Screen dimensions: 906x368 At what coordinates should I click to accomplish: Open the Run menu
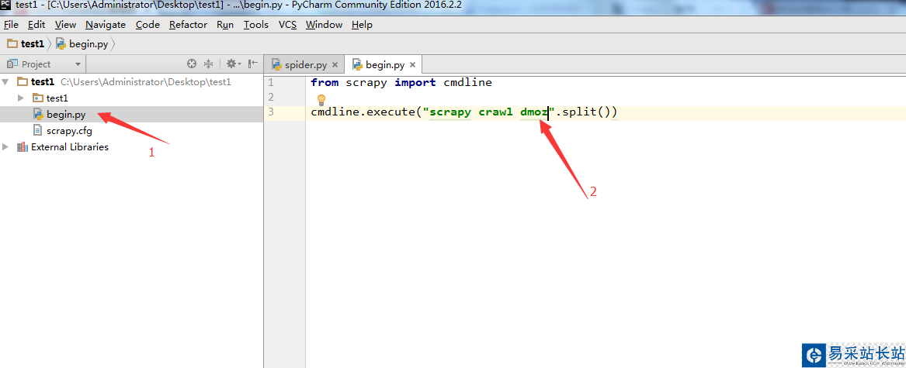click(225, 24)
